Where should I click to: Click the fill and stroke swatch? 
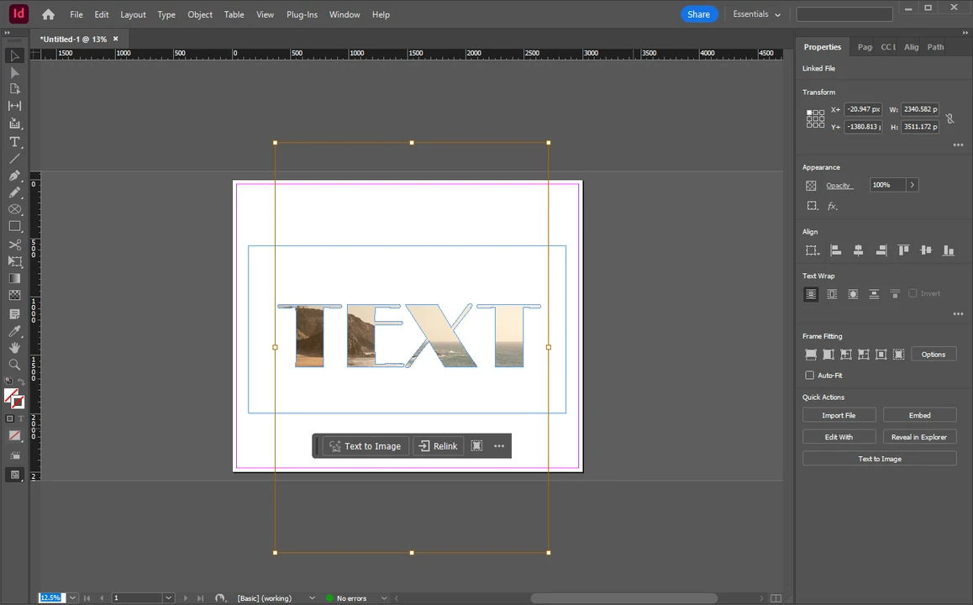pyautogui.click(x=13, y=398)
